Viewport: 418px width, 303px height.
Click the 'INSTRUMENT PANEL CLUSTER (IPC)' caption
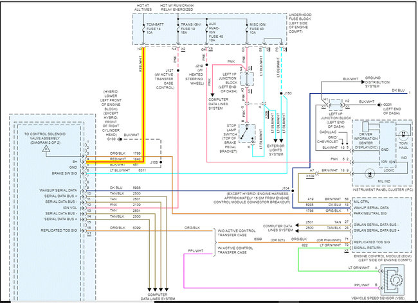coord(383,190)
